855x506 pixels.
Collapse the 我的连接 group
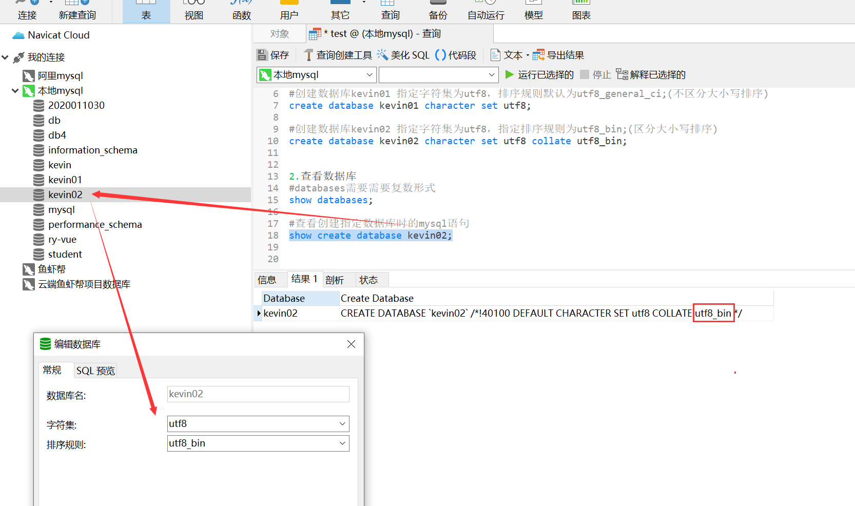point(5,57)
